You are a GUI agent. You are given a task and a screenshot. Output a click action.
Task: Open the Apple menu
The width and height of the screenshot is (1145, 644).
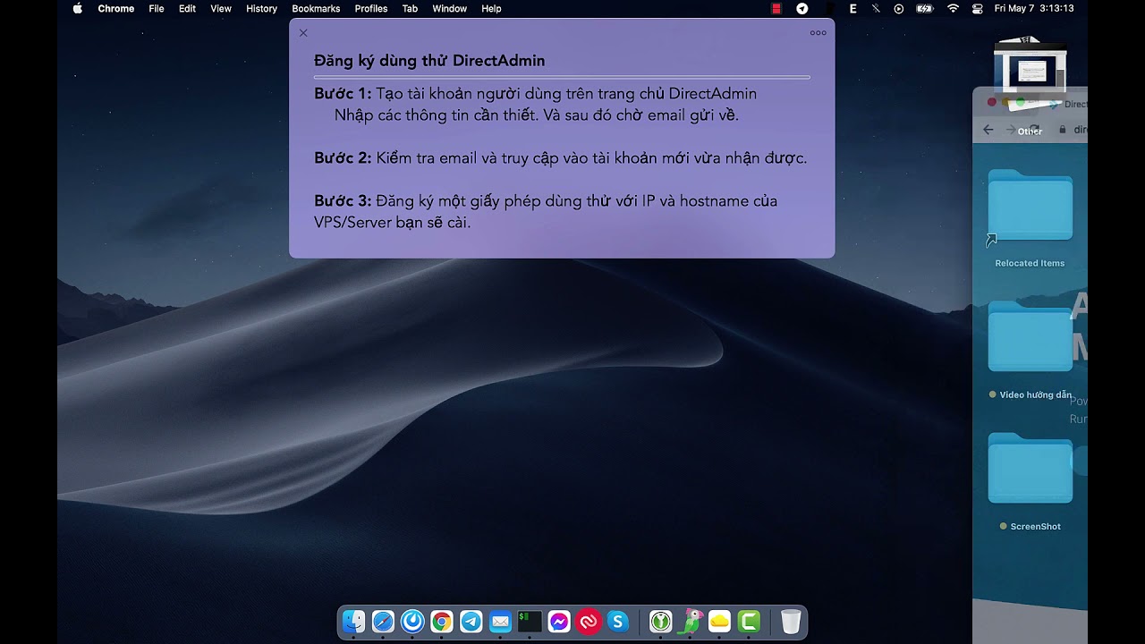[x=77, y=8]
